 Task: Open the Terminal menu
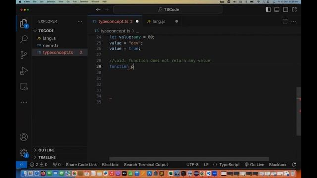coord(84,2)
